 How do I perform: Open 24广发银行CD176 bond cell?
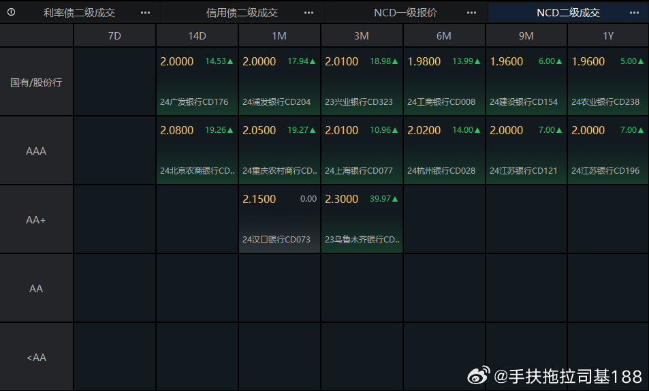(197, 81)
